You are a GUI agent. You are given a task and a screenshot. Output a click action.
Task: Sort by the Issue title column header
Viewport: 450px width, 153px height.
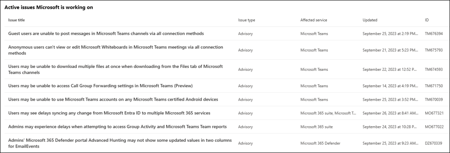pos(16,20)
